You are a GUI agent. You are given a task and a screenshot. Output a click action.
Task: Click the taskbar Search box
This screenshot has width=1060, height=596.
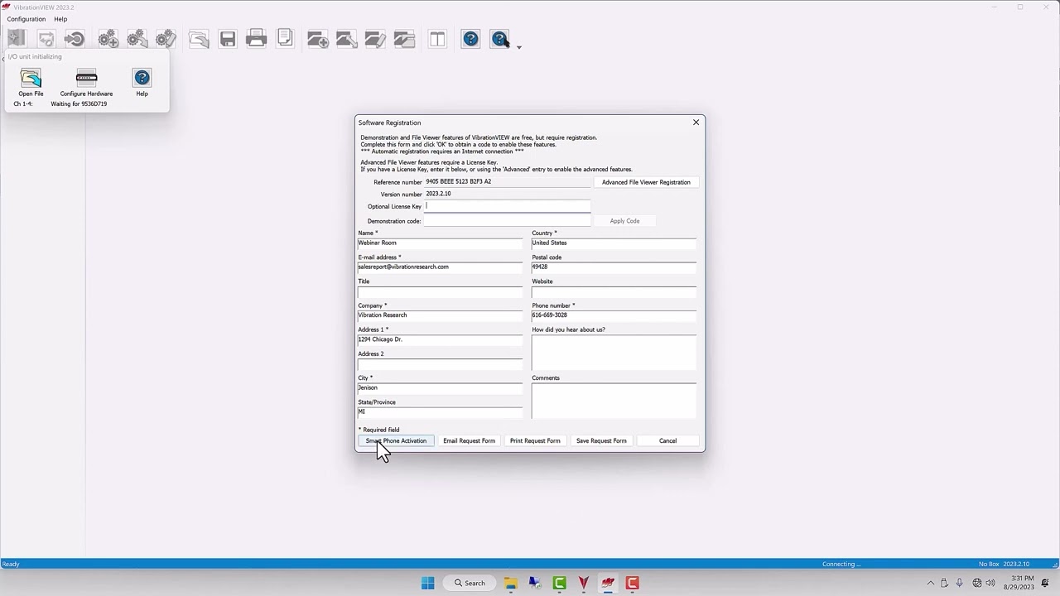[470, 583]
